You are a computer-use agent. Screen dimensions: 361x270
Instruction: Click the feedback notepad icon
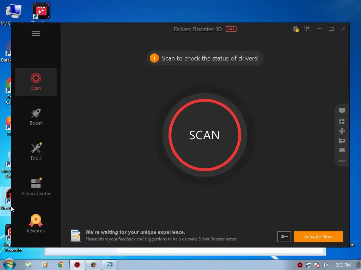(x=75, y=236)
